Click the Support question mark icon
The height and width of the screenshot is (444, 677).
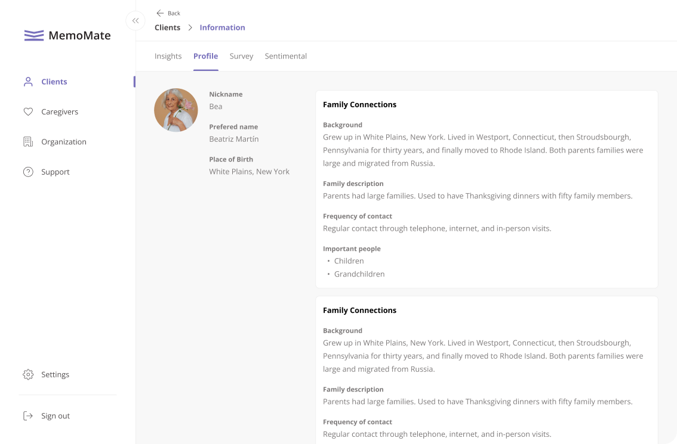click(x=28, y=172)
